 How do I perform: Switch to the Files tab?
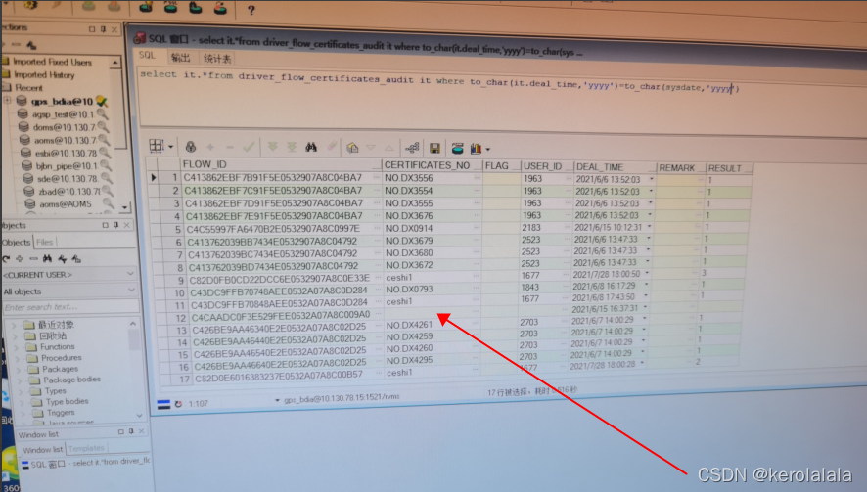(44, 242)
